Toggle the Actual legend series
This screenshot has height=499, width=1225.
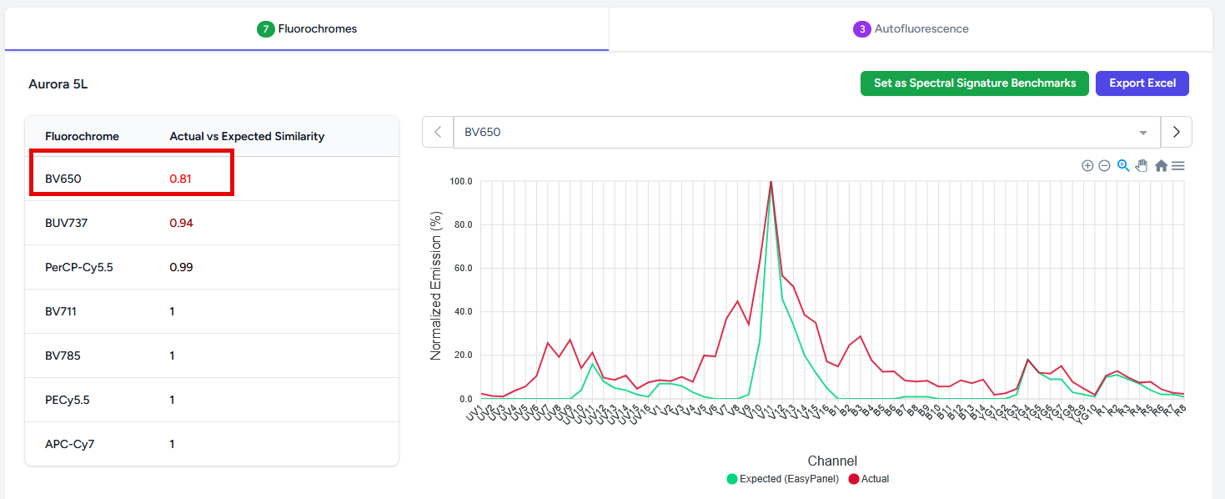coord(869,479)
